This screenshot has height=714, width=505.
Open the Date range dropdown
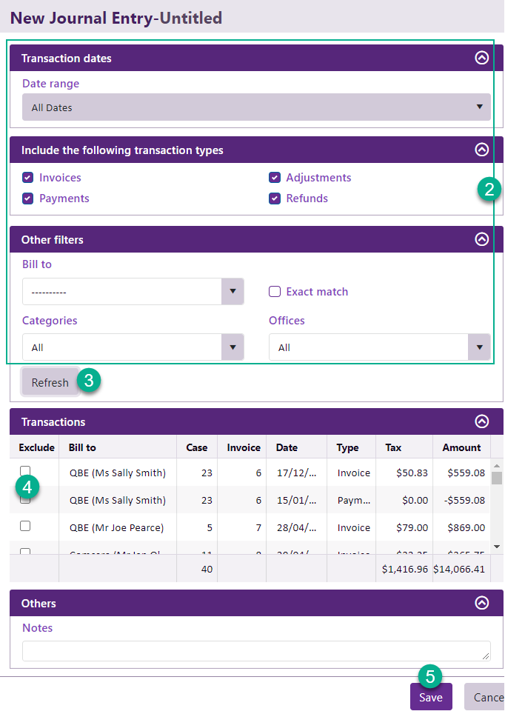(x=256, y=107)
